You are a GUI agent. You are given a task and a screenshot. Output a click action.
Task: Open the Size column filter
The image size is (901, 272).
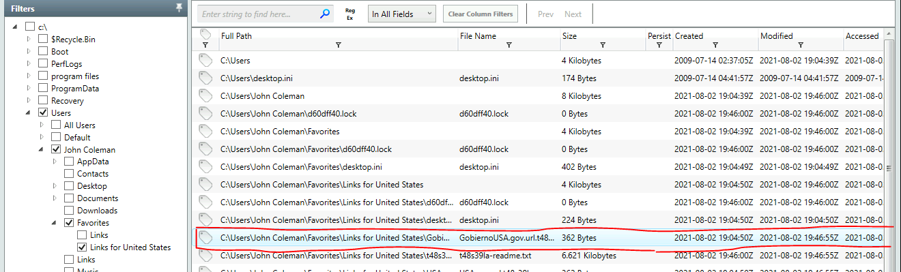(603, 46)
